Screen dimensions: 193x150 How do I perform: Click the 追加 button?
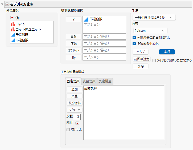75,89
